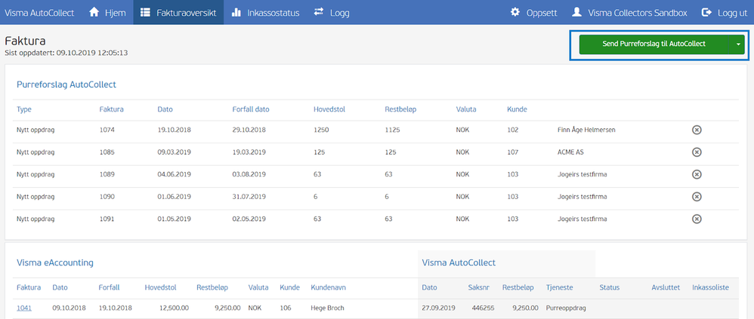Remove invoice 1074 from the Purreforslag list
The width and height of the screenshot is (754, 319).
click(697, 130)
